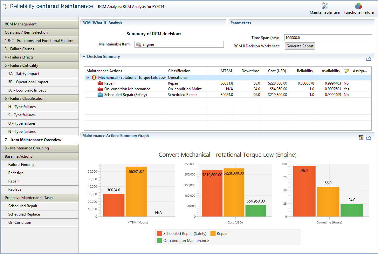Open RCM Management section
The height and width of the screenshot is (254, 378).
(x=40, y=24)
